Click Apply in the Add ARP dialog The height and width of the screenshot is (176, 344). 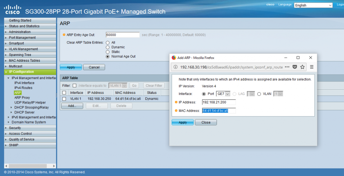[x=183, y=122]
